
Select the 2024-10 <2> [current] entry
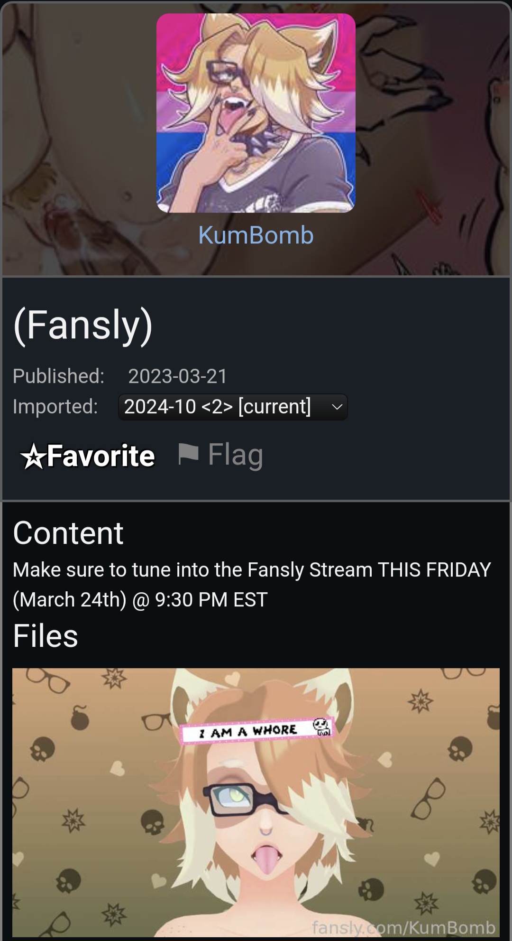click(x=218, y=407)
